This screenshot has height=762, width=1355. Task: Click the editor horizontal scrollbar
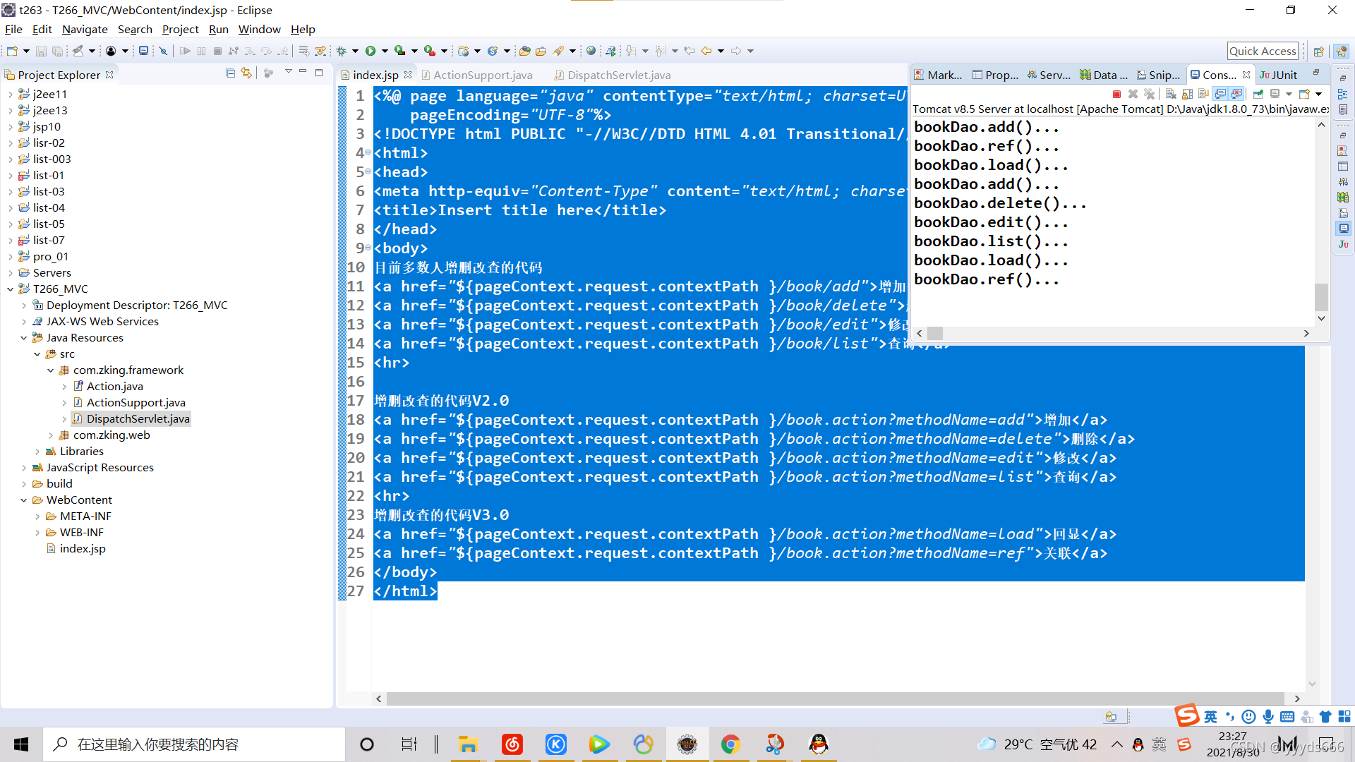coord(833,698)
